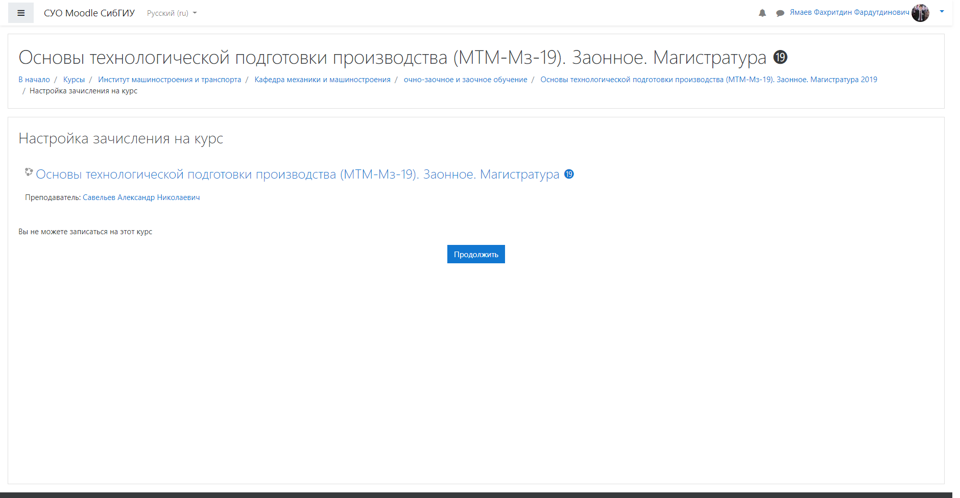Go to СУО Moodle СибГИУ home
This screenshot has height=498, width=960.
89,13
